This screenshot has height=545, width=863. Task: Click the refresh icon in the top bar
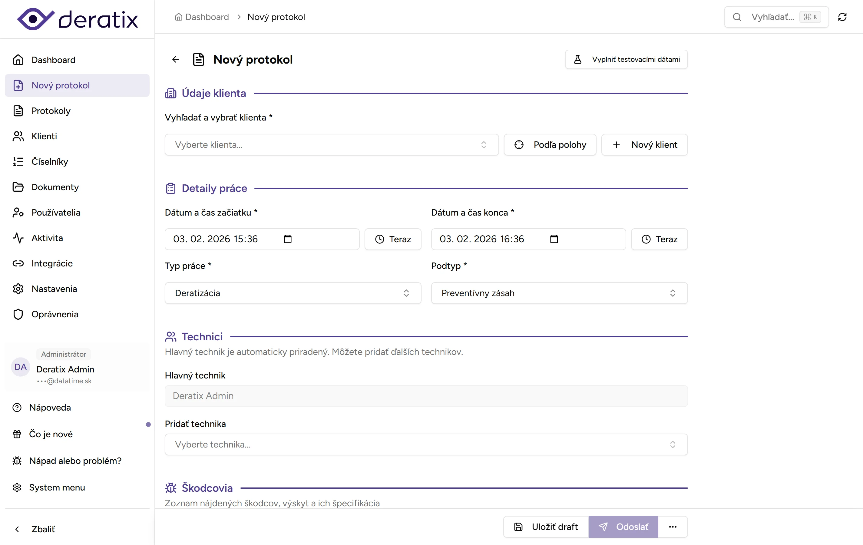[x=843, y=17]
